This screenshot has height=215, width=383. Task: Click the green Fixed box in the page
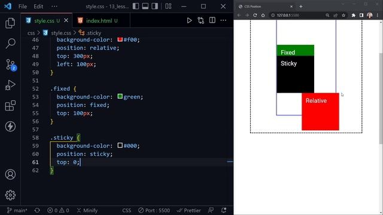[x=295, y=50]
